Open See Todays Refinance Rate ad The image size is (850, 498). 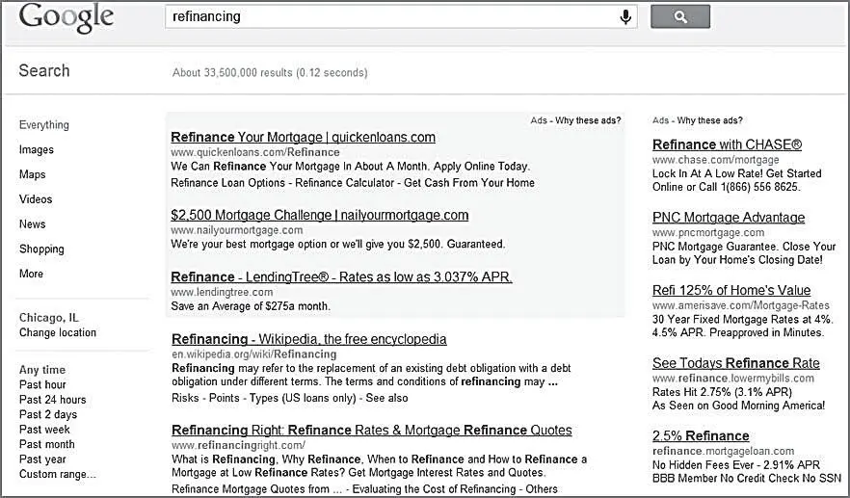(736, 363)
